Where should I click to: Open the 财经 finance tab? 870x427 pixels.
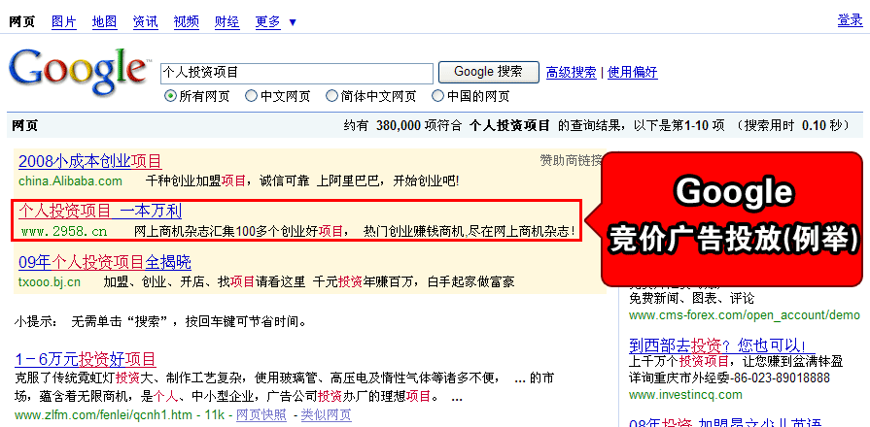click(226, 22)
